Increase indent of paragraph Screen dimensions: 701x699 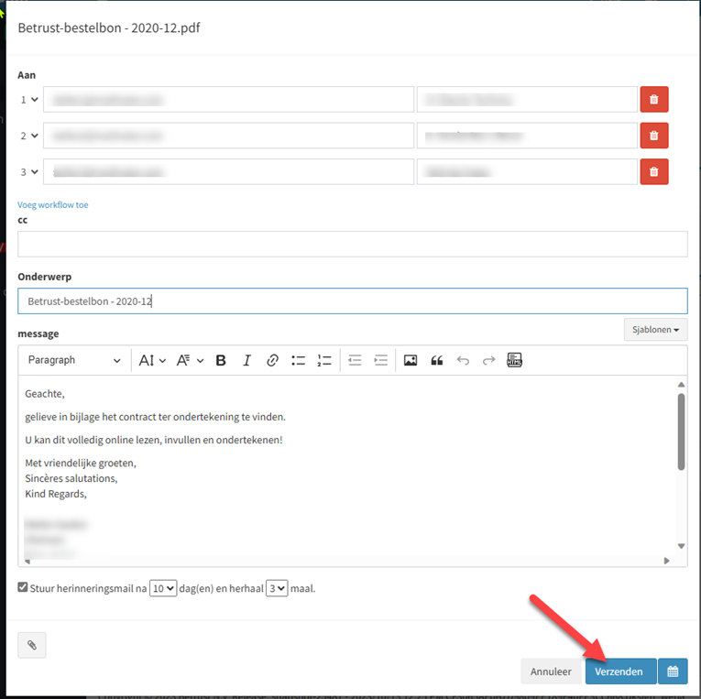380,360
